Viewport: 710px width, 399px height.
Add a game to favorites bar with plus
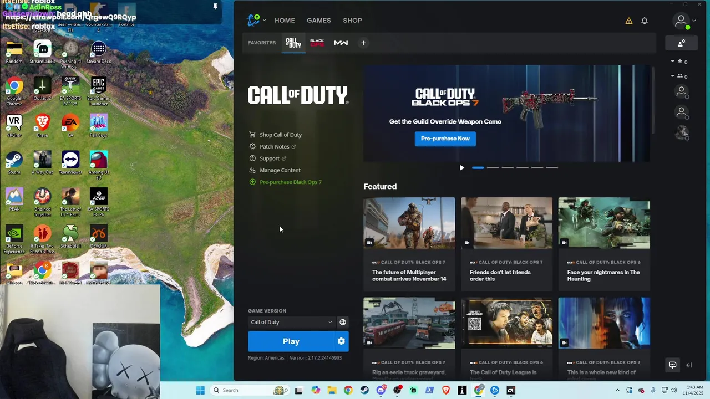coord(363,43)
